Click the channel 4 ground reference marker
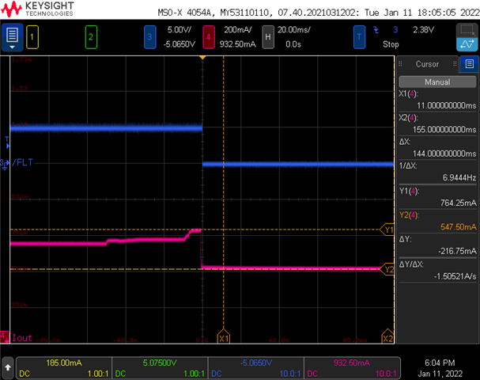 tap(5, 336)
